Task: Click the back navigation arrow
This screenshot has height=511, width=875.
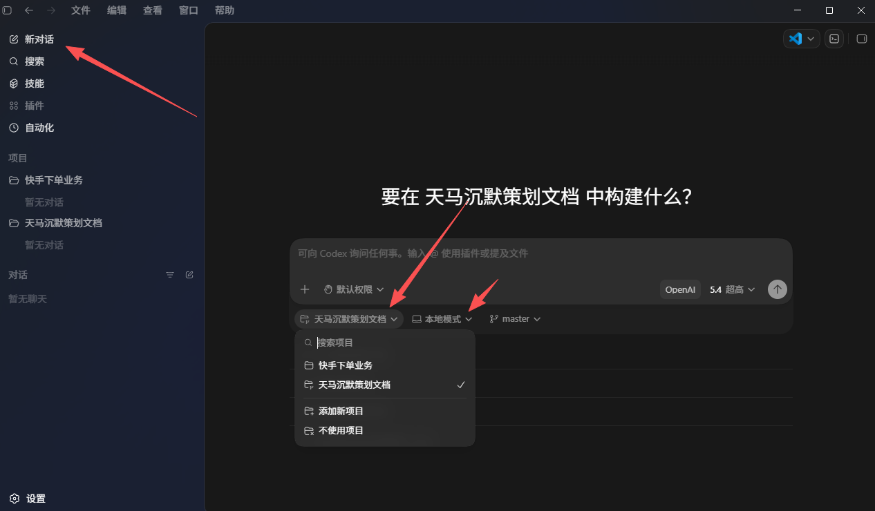Action: point(29,10)
